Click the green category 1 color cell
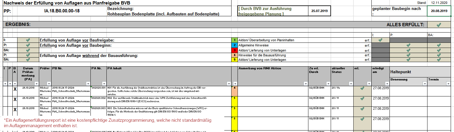This screenshot has width=454, height=132. tap(234, 40)
